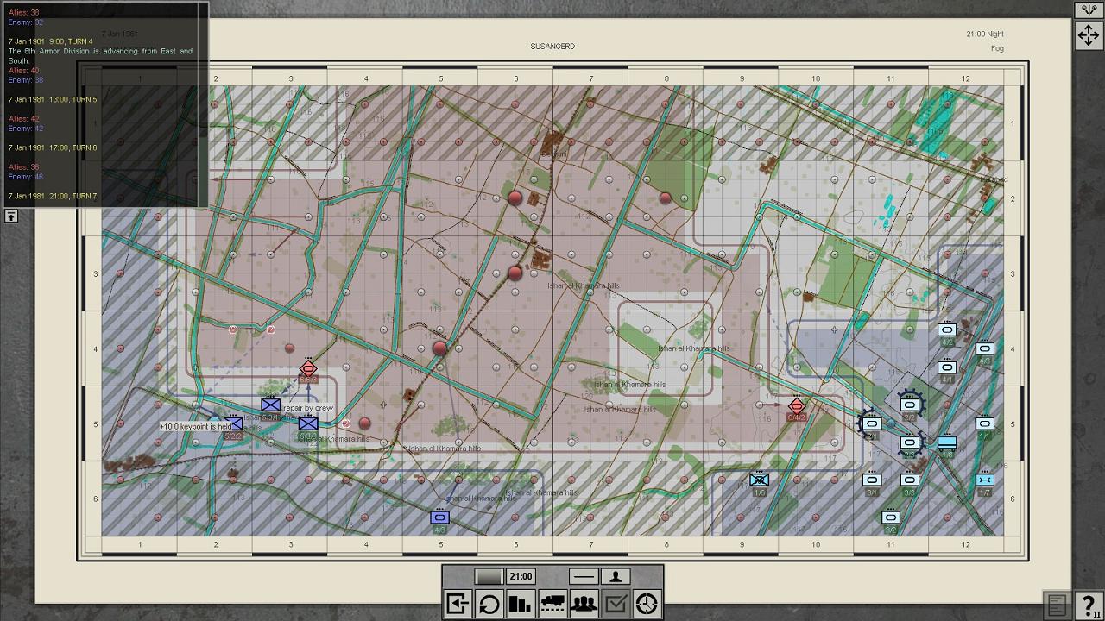
Task: Select armor unit labeled 4/2
Action: coord(947,329)
